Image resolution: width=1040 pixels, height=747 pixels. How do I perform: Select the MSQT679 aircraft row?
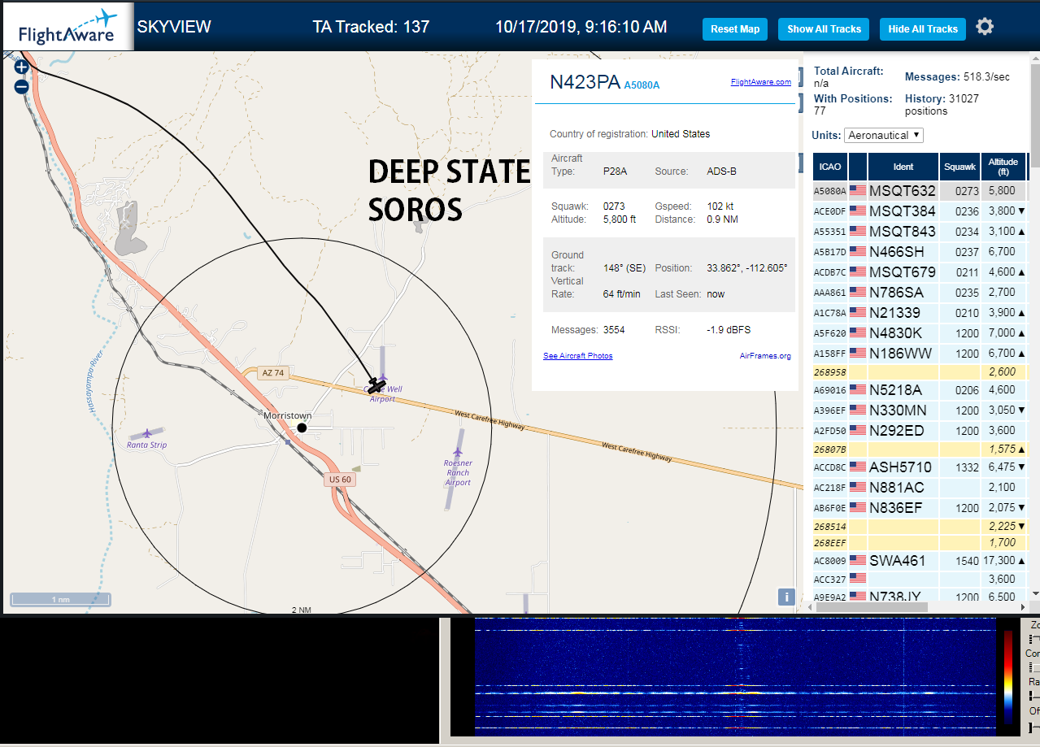point(920,272)
